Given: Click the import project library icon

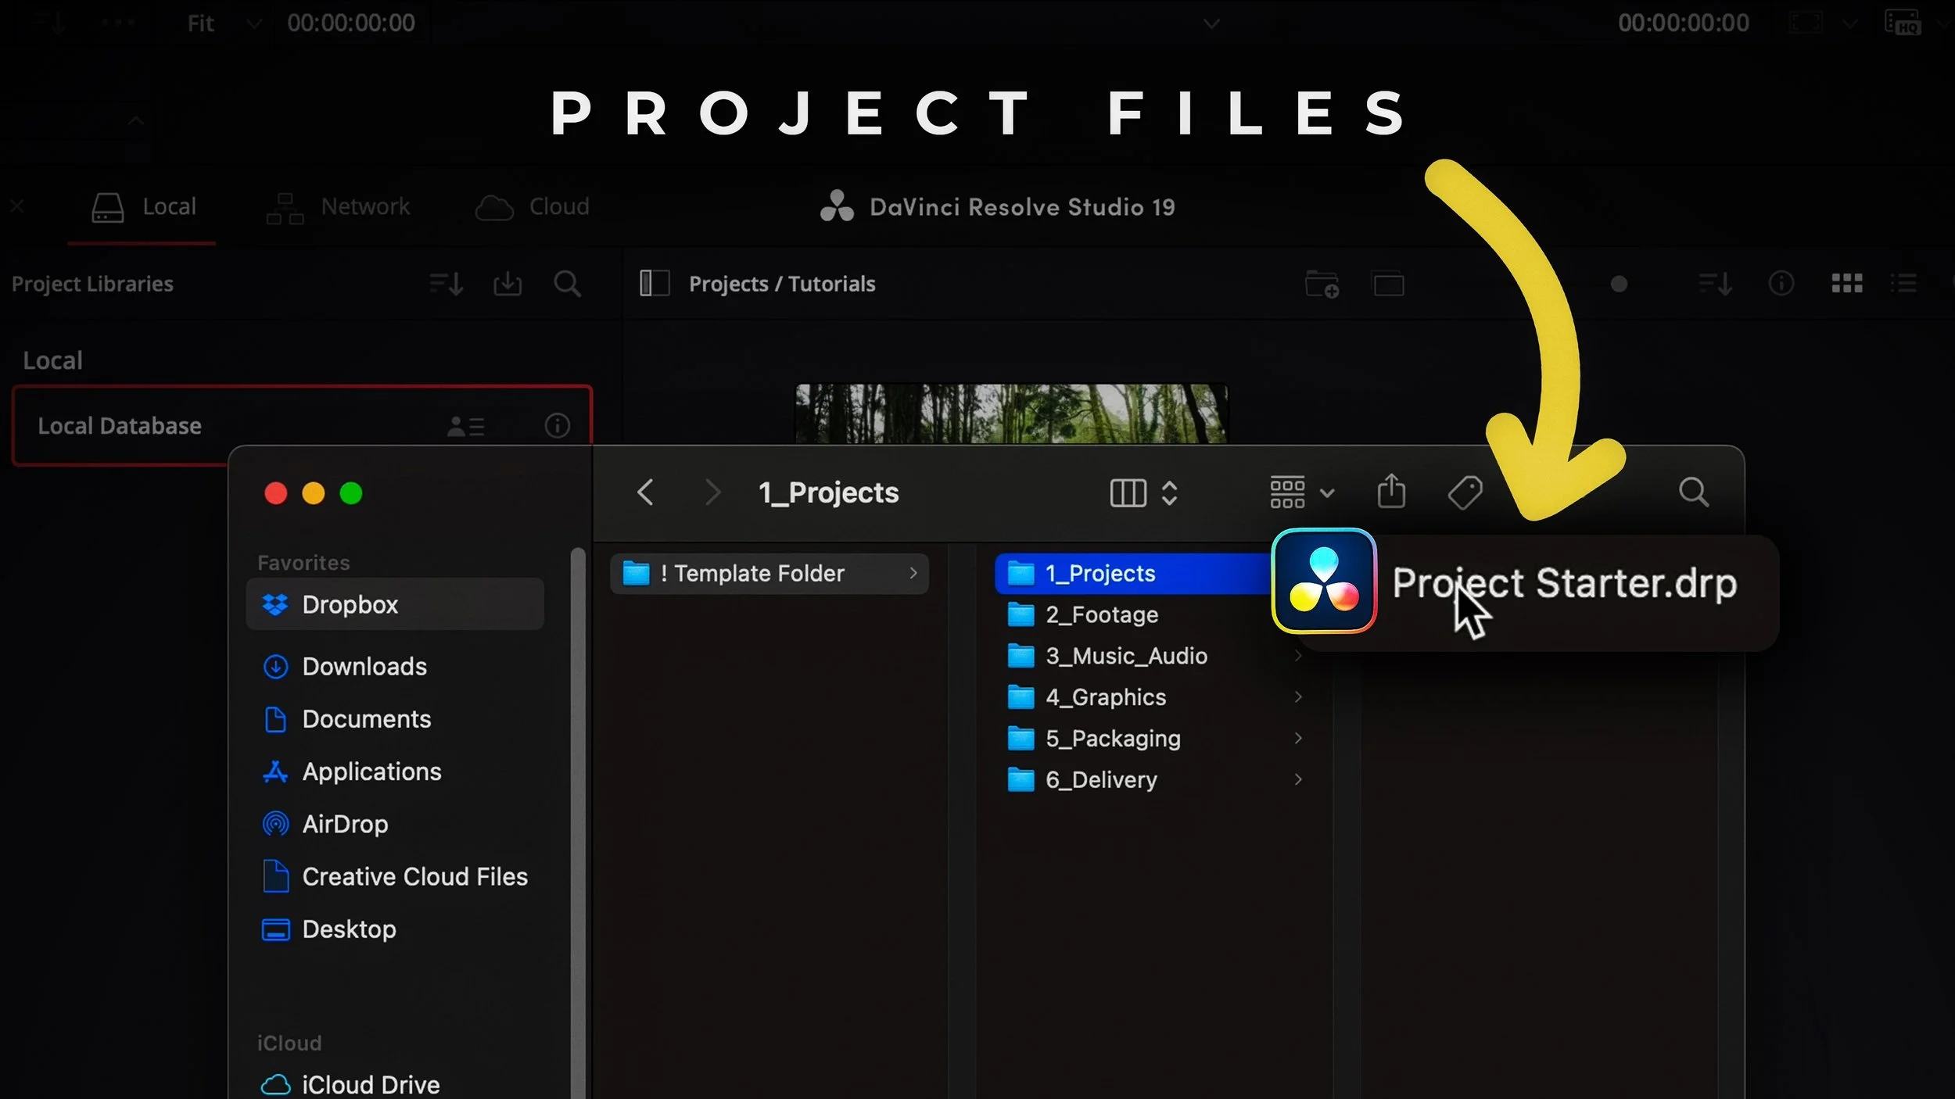Looking at the screenshot, I should [508, 284].
